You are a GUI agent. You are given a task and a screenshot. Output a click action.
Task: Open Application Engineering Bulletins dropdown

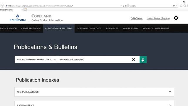pos(36,59)
